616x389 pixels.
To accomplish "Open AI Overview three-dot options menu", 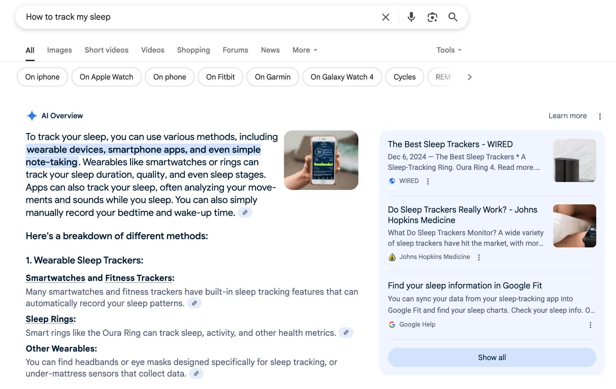I will pos(600,116).
